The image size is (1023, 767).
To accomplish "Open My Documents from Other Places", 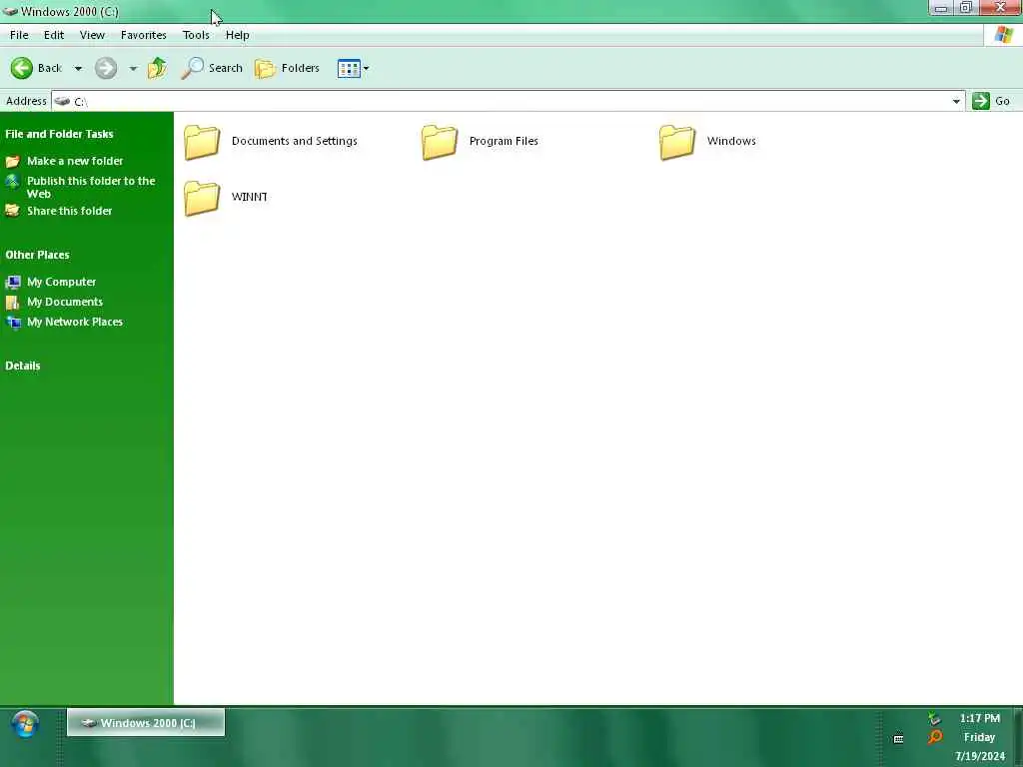I will click(65, 302).
